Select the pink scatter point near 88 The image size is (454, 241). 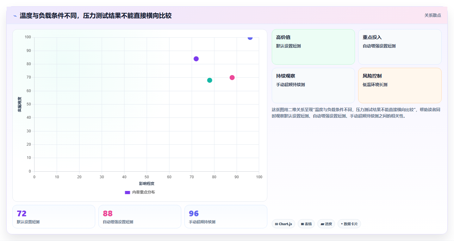pyautogui.click(x=232, y=78)
